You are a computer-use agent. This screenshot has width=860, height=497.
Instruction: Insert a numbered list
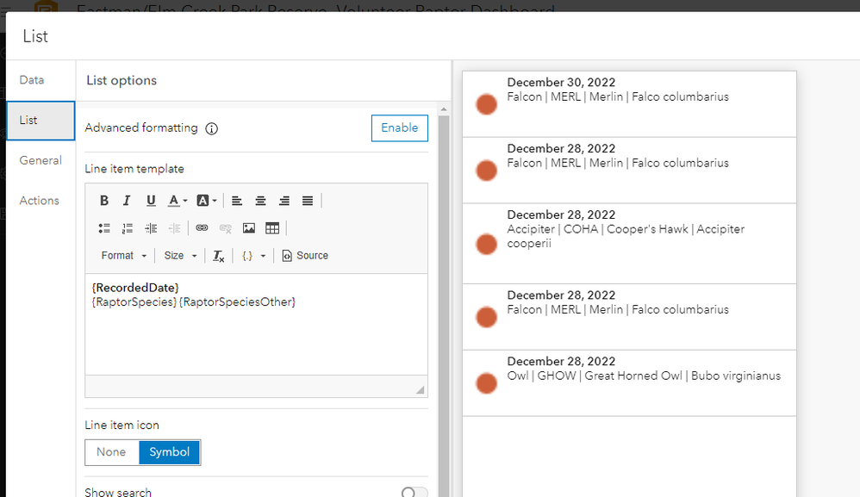(x=128, y=228)
